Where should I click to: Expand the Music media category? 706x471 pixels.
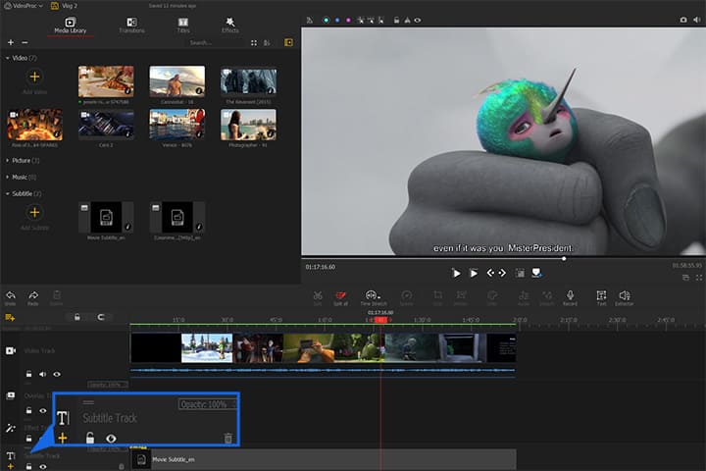[20, 177]
